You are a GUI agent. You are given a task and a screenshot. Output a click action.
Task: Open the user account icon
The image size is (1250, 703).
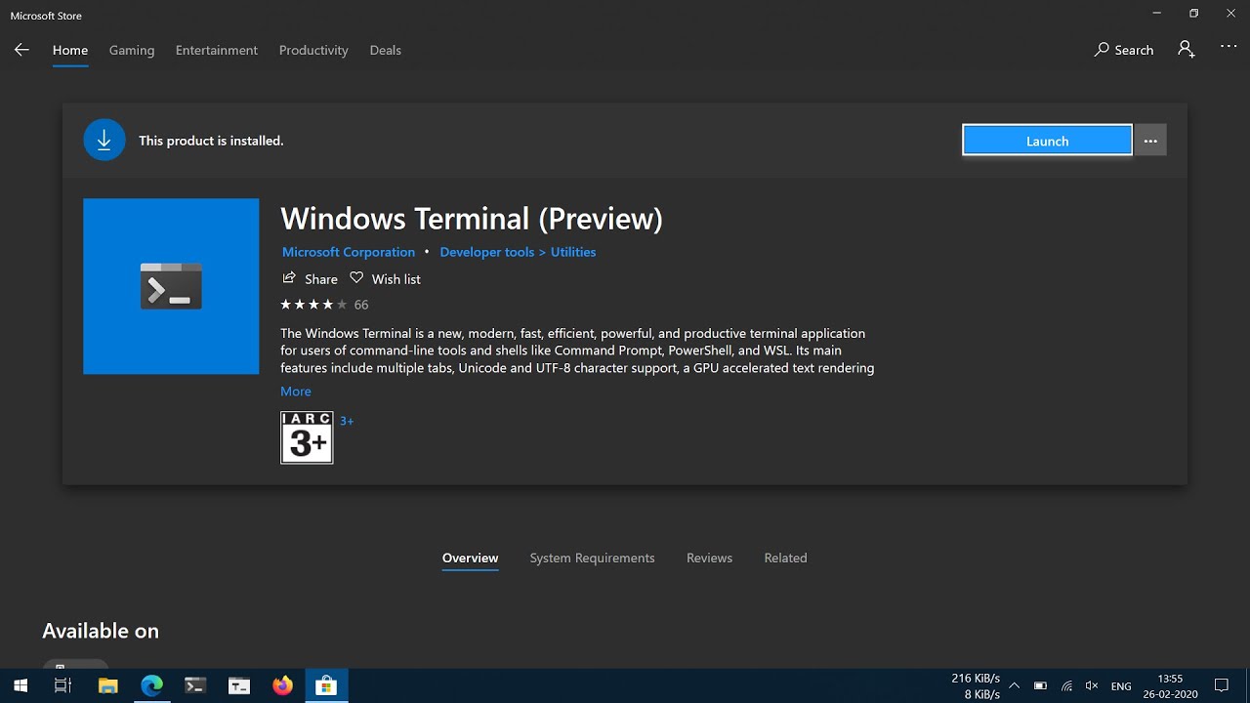(x=1187, y=50)
